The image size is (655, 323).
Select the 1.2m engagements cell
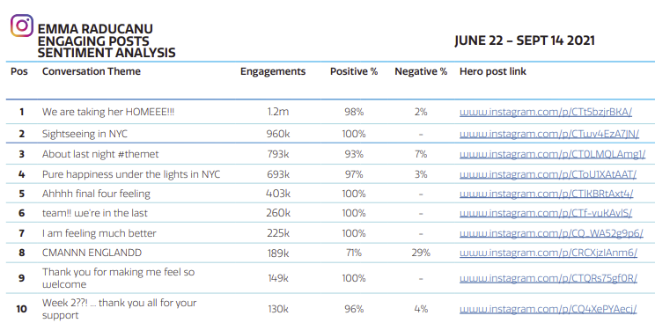tap(278, 112)
